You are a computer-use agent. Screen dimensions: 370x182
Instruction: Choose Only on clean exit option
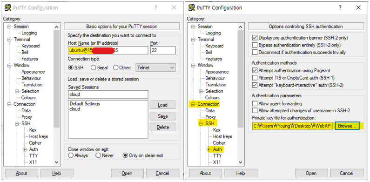125,155
